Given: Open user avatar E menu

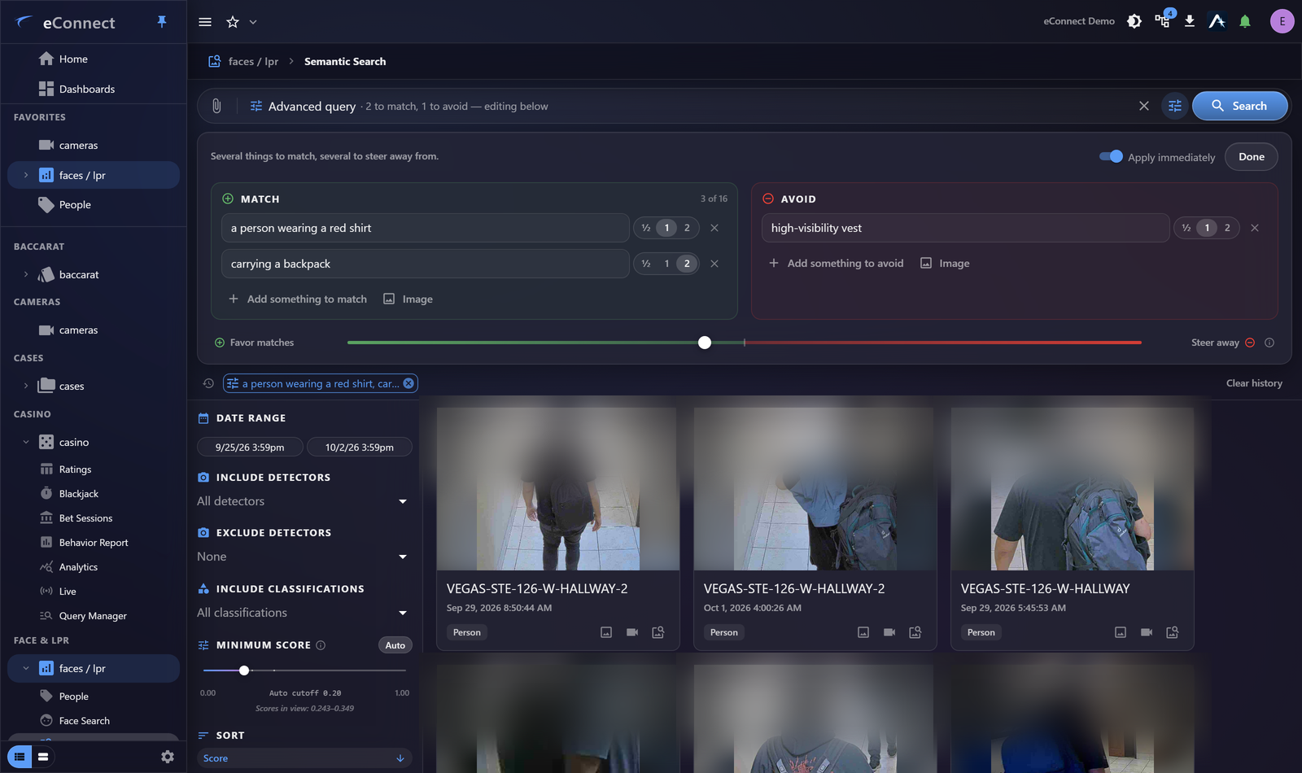Looking at the screenshot, I should [x=1282, y=21].
